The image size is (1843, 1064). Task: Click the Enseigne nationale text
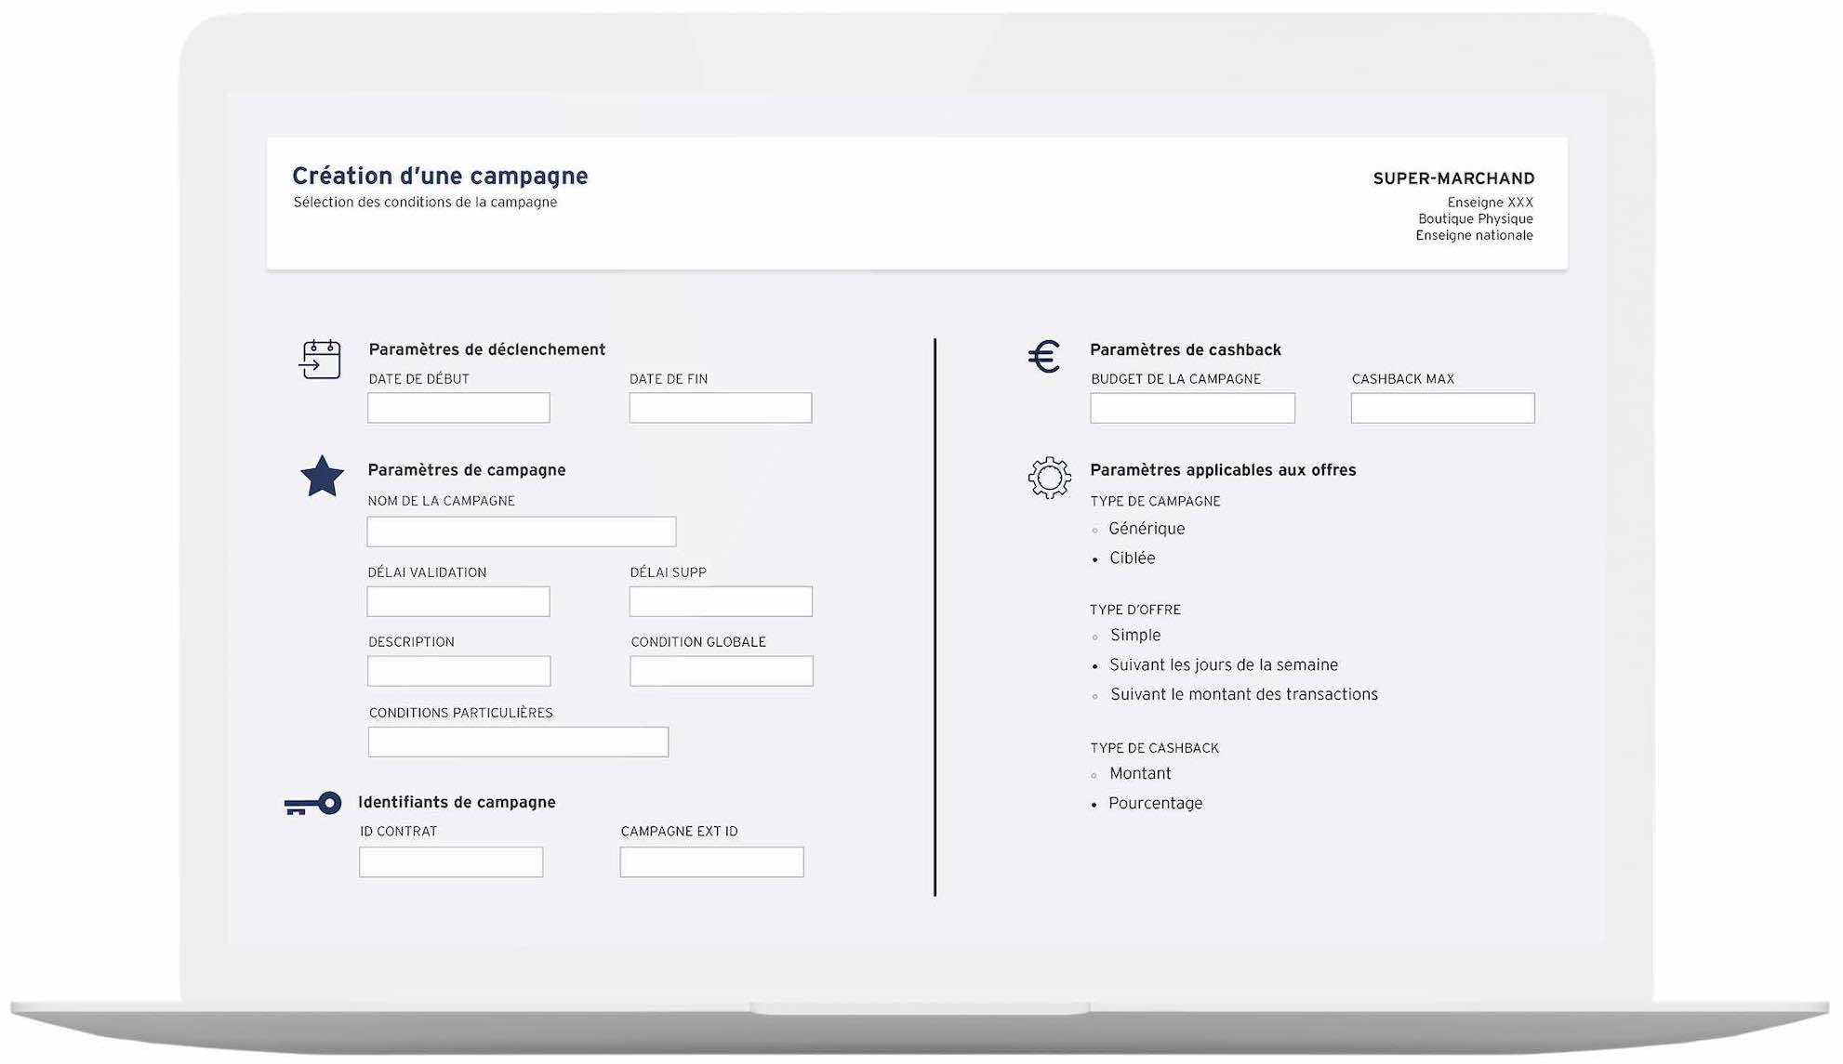click(1475, 236)
